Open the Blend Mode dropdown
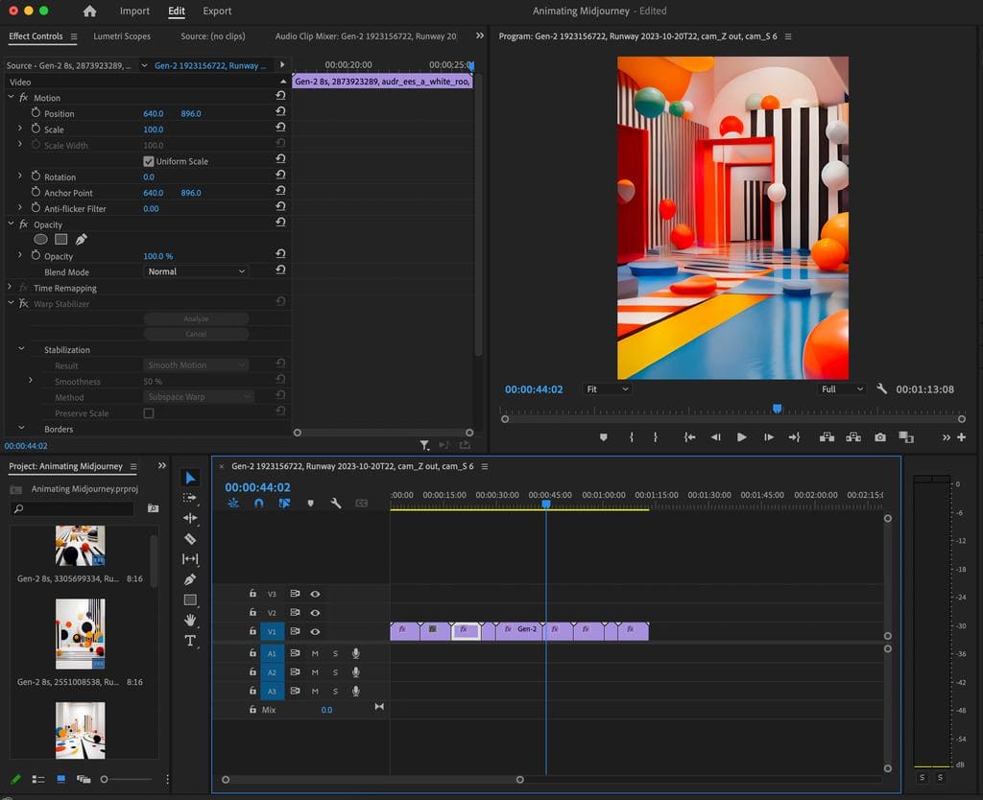The width and height of the screenshot is (983, 800). click(x=196, y=271)
